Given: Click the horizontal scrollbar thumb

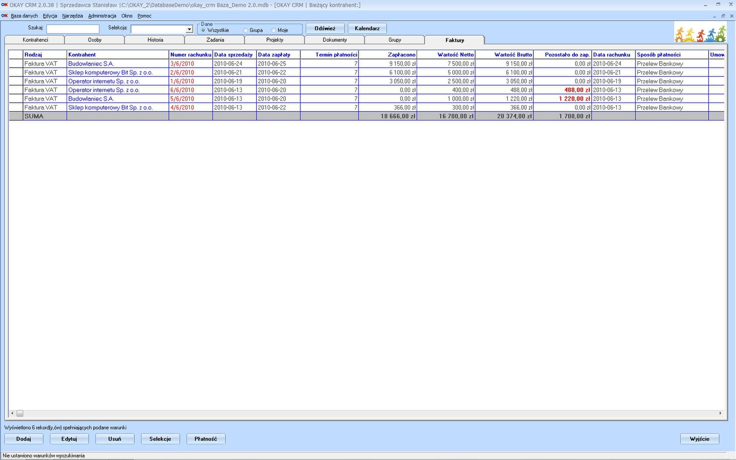Looking at the screenshot, I should 20,413.
